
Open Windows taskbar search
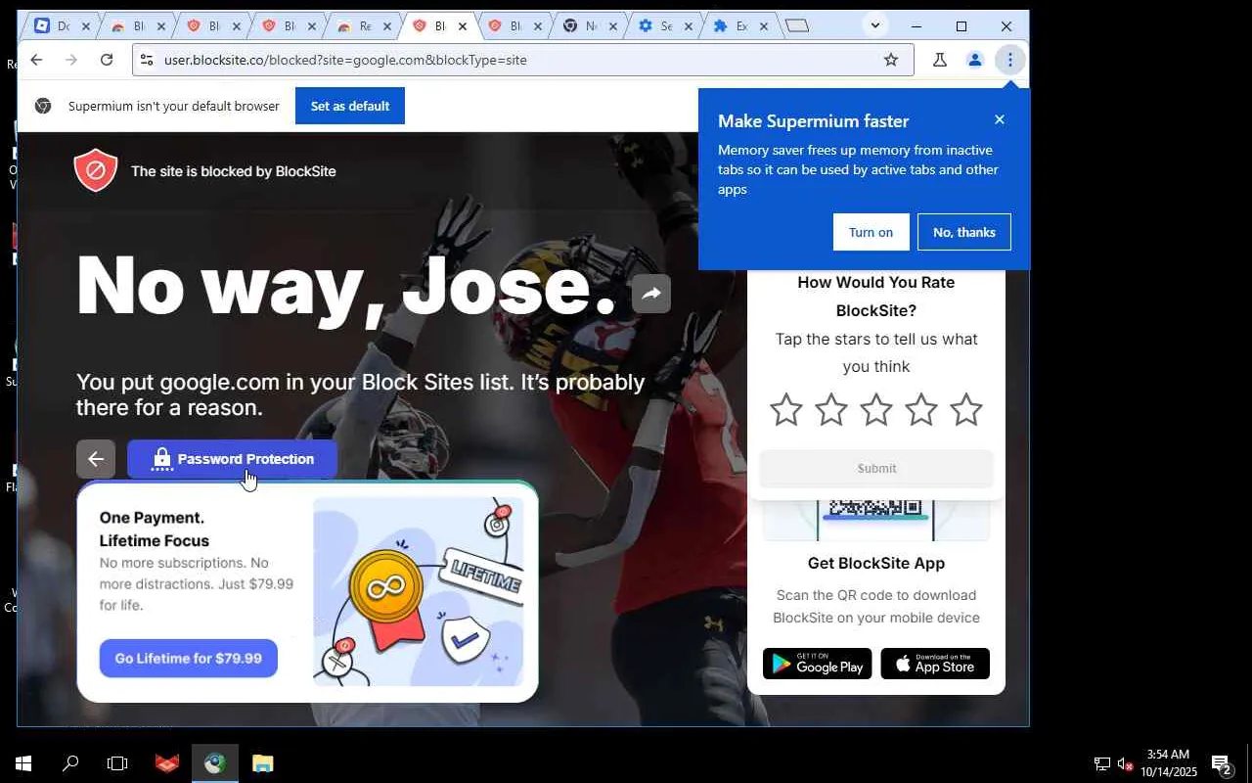coord(70,763)
